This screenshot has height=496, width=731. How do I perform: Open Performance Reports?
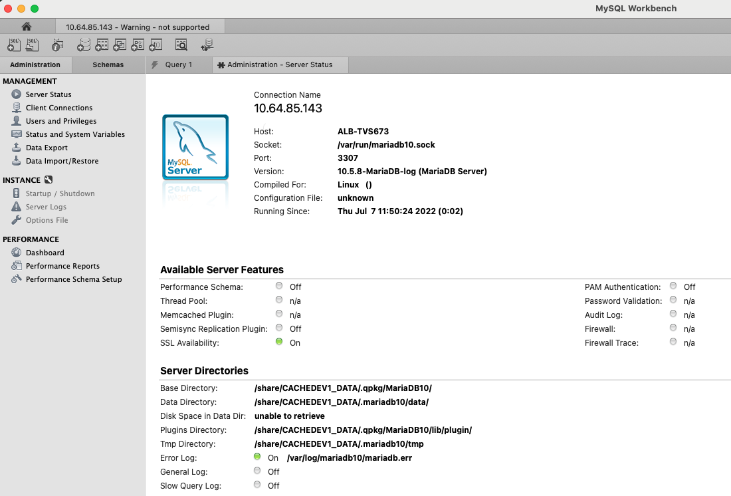tap(62, 266)
